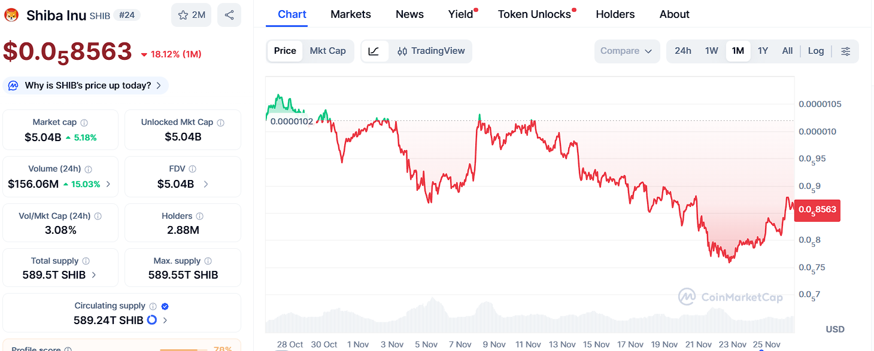The image size is (874, 351).
Task: Click Market cap info icon
Action: [84, 123]
